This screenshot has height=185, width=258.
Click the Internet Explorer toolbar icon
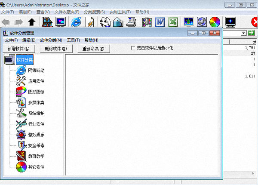[x=77, y=22]
